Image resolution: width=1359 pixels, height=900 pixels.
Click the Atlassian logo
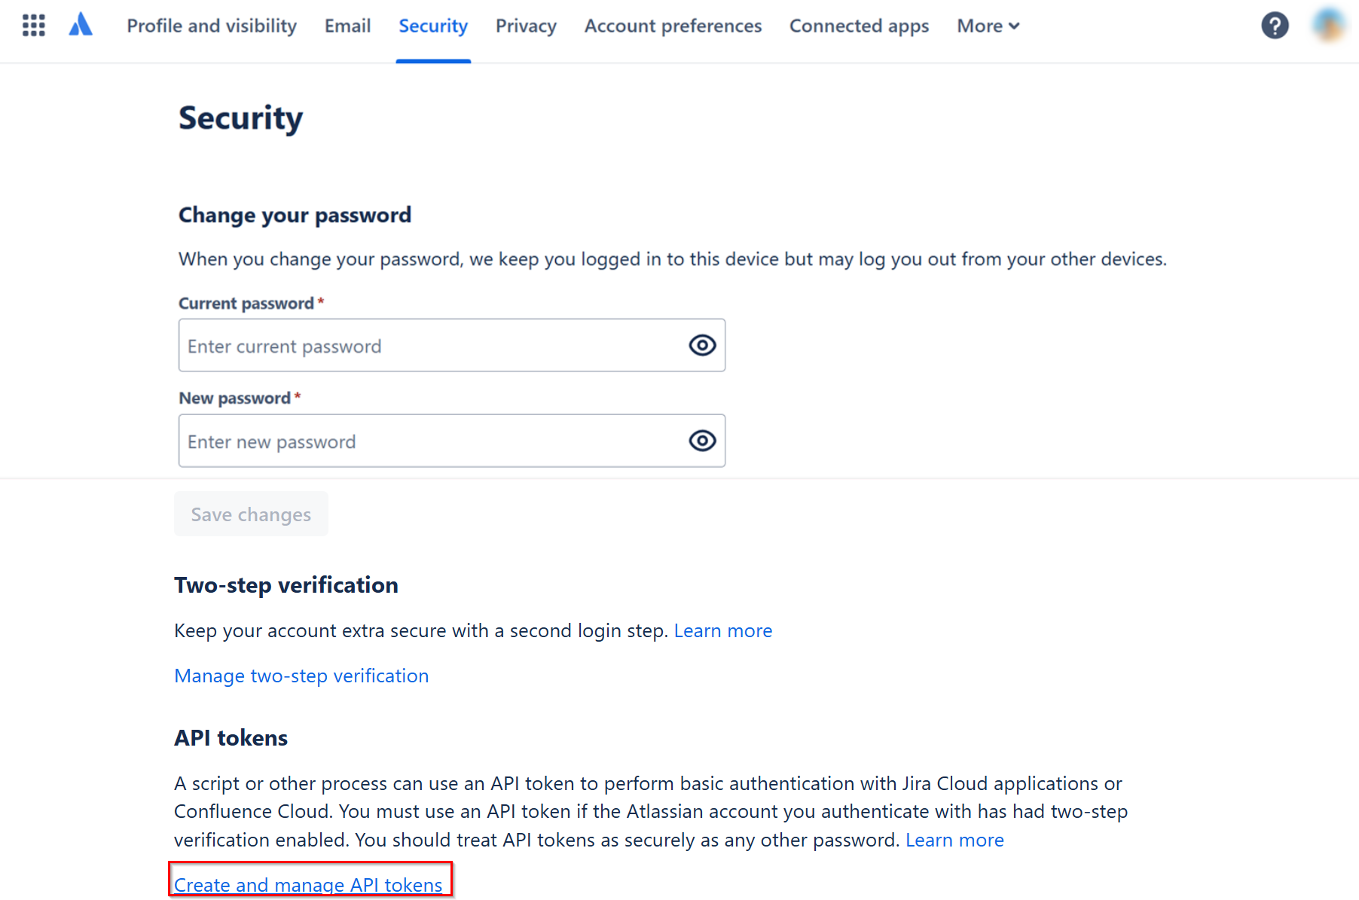click(x=81, y=24)
